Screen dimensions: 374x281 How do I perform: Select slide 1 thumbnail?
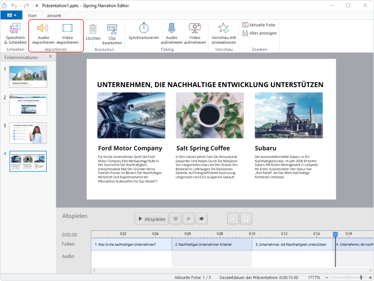[x=28, y=76]
